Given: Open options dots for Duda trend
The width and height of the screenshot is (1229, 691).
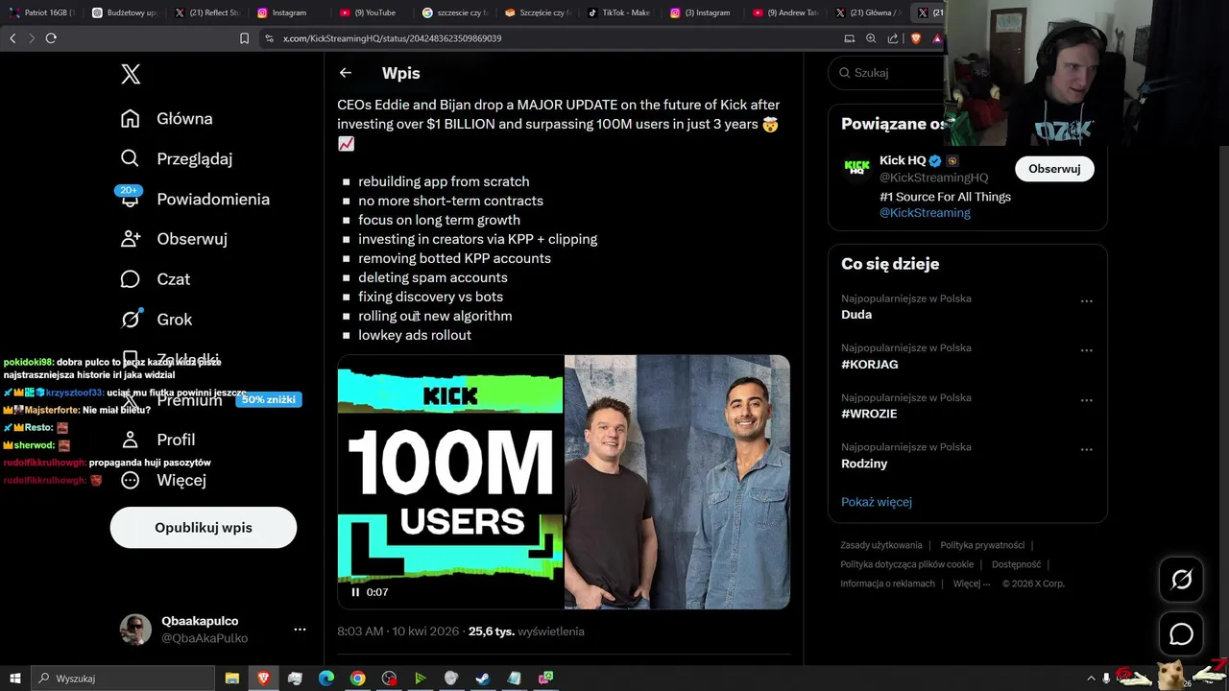Looking at the screenshot, I should [1087, 301].
